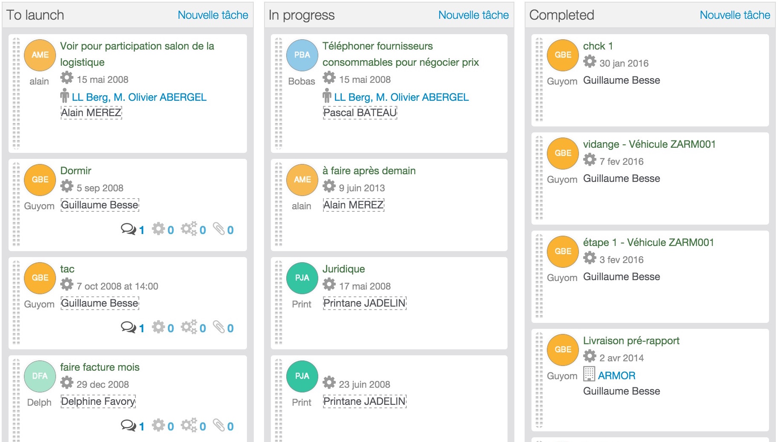Click DFA avatar of Delphine Favory
Viewport: 778px width, 442px height.
click(40, 376)
